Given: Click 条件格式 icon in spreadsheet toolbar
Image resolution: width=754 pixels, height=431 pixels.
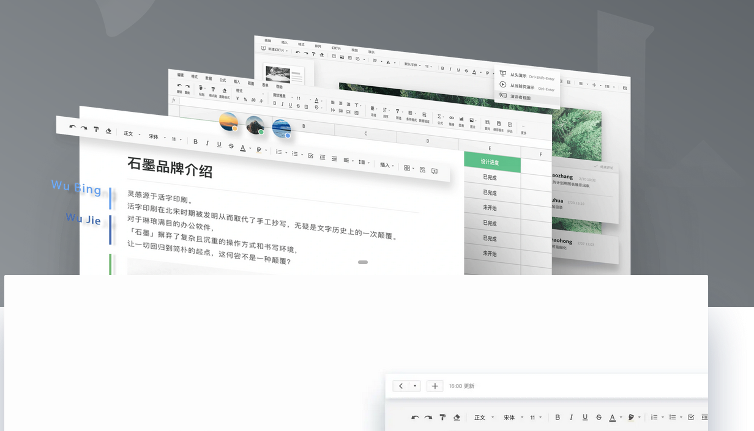Looking at the screenshot, I should coord(411,114).
